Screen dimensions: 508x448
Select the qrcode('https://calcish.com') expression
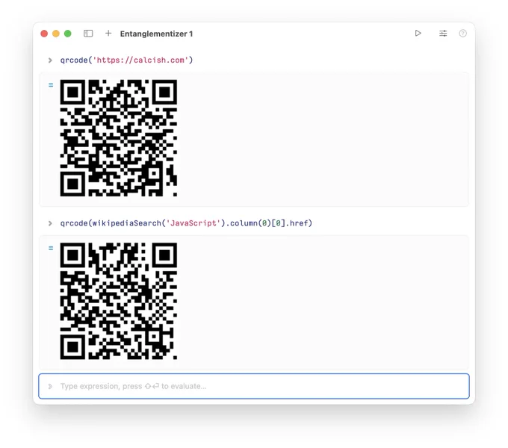click(x=126, y=60)
